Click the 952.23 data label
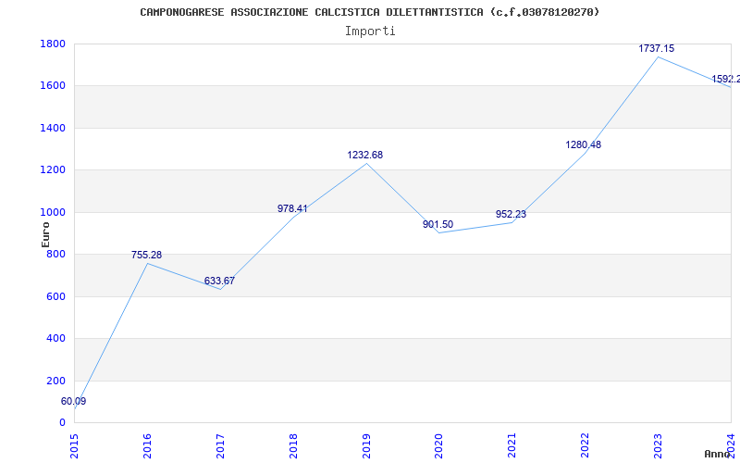The image size is (740, 463). pos(512,215)
